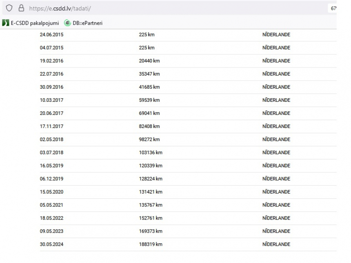Select the 24.06.2015 date entry

point(51,34)
